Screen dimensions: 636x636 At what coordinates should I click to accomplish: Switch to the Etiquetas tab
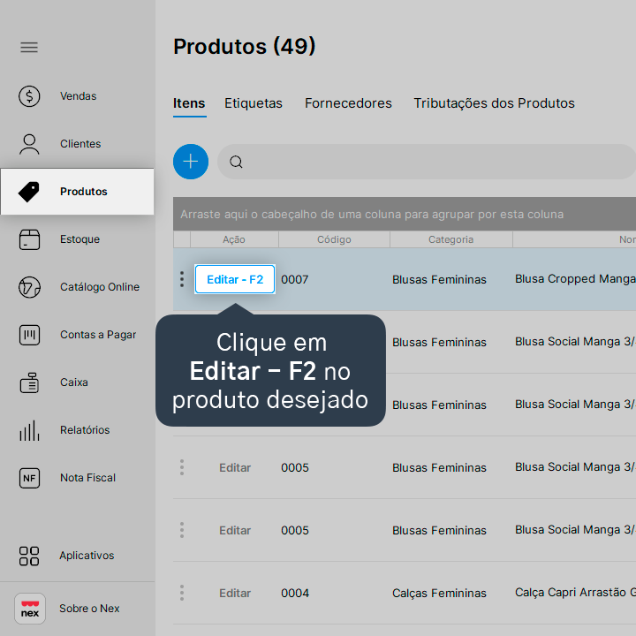click(x=254, y=103)
